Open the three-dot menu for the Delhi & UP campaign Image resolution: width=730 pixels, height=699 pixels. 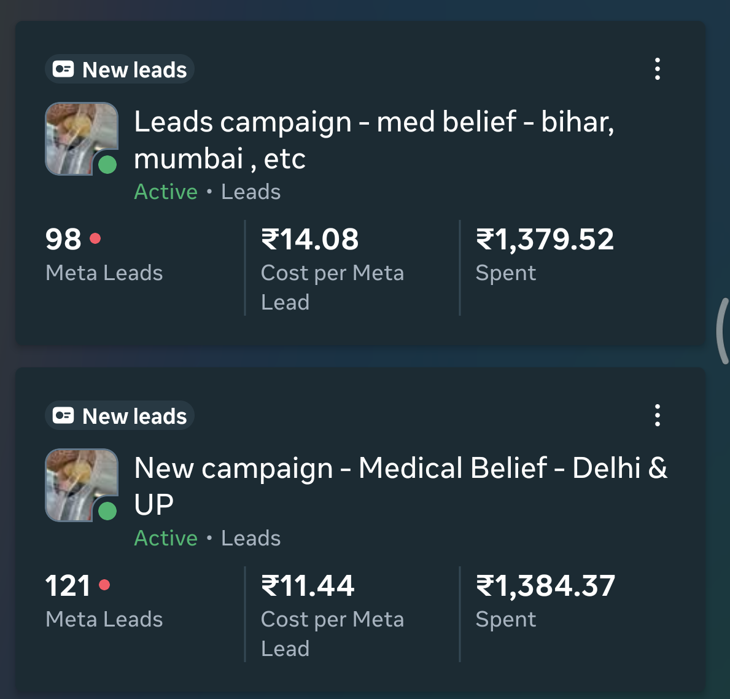pyautogui.click(x=658, y=416)
